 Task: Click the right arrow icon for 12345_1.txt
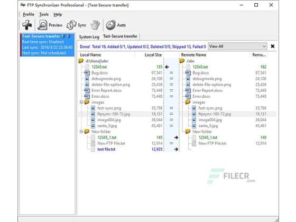pyautogui.click(x=176, y=137)
